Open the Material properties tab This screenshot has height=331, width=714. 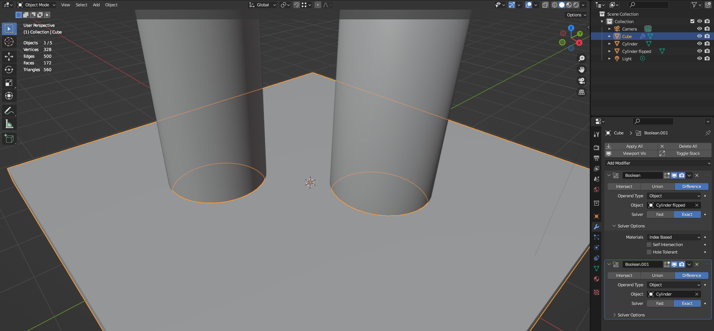596,279
